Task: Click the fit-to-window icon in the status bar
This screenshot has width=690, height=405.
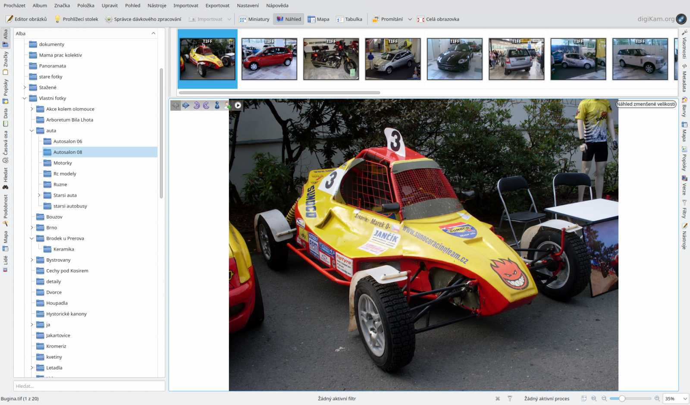Action: pos(583,399)
